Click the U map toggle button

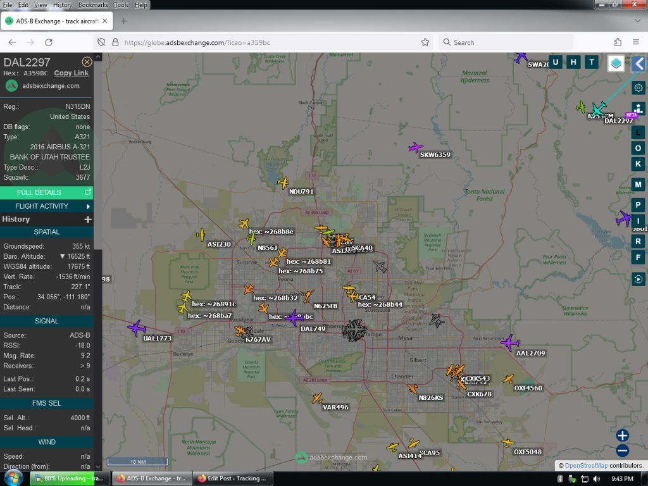click(x=555, y=63)
